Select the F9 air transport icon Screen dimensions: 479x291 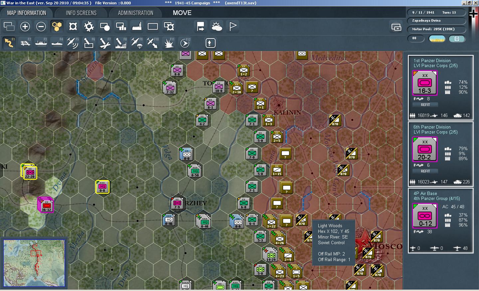coord(137,43)
